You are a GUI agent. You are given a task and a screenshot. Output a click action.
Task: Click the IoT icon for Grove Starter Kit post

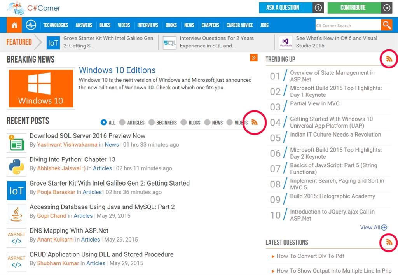pyautogui.click(x=16, y=191)
